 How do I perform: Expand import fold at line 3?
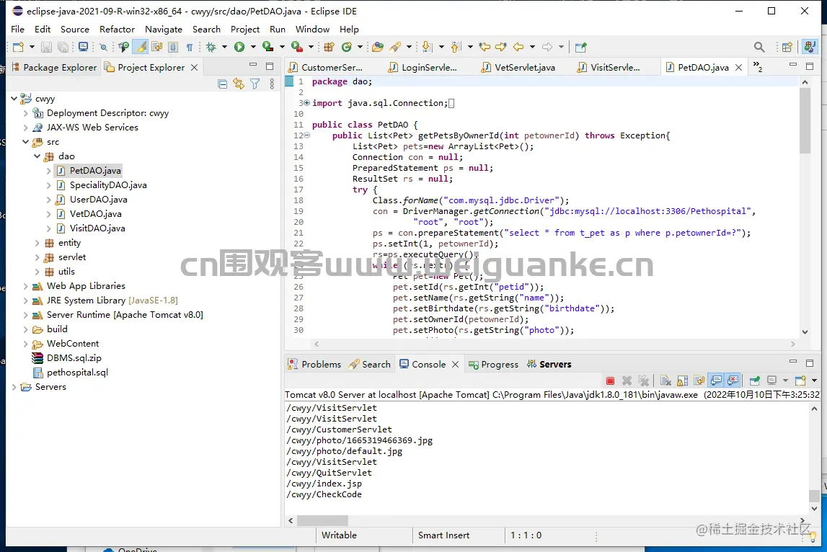pos(307,103)
